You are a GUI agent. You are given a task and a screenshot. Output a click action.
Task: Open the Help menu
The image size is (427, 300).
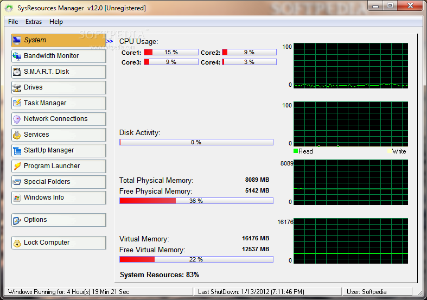point(56,22)
